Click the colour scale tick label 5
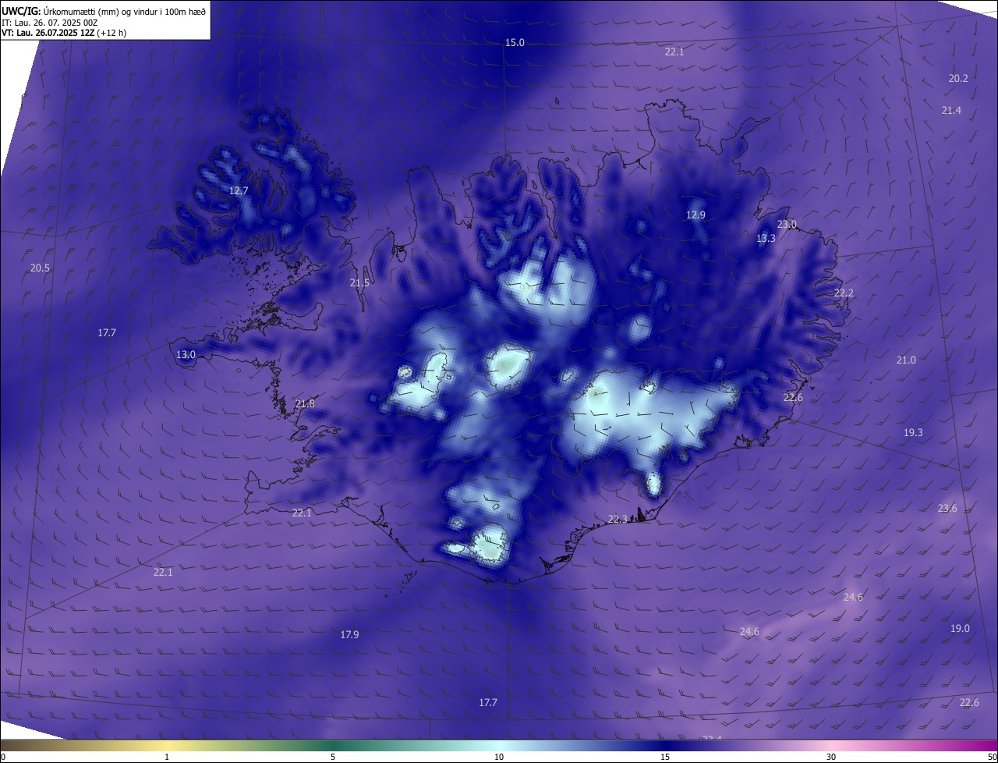The height and width of the screenshot is (763, 998). click(x=333, y=757)
